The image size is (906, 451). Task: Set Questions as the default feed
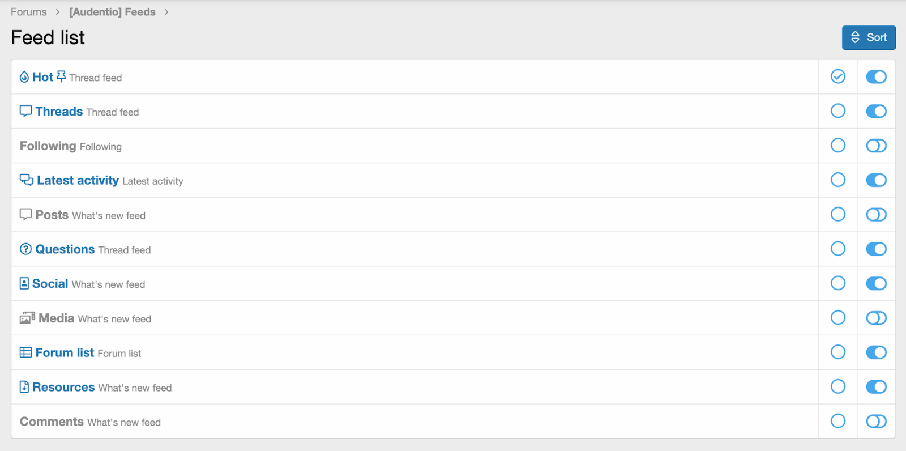(x=838, y=249)
